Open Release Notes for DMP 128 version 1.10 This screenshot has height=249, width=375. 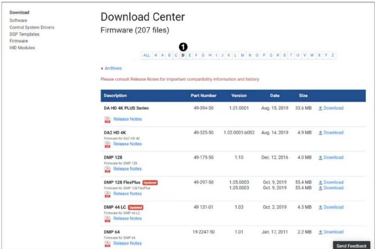[127, 169]
